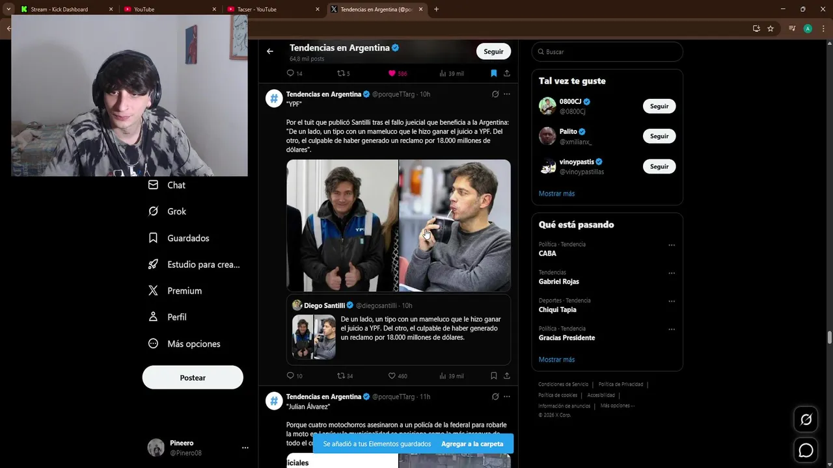Open the right photo of man drinking mate
This screenshot has width=833, height=468.
click(455, 226)
